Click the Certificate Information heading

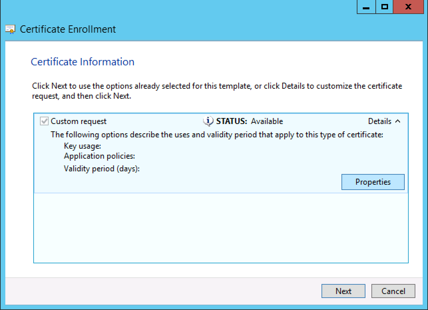click(x=83, y=62)
